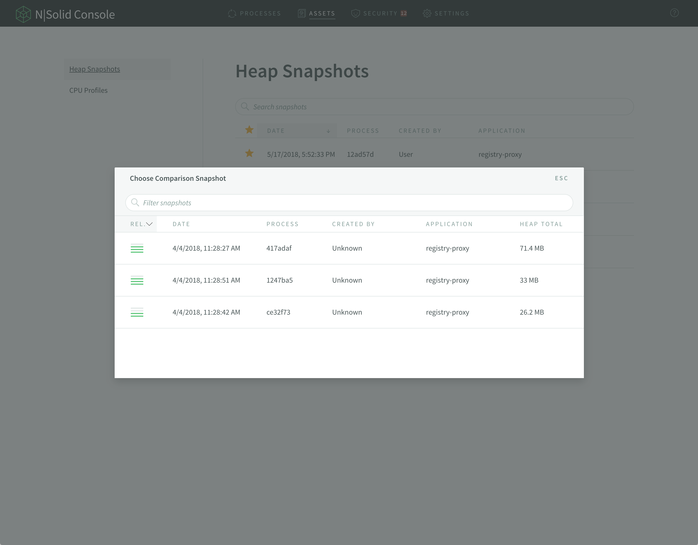Click the N|Solid Console cube logo
Viewport: 698px width, 545px height.
point(23,14)
